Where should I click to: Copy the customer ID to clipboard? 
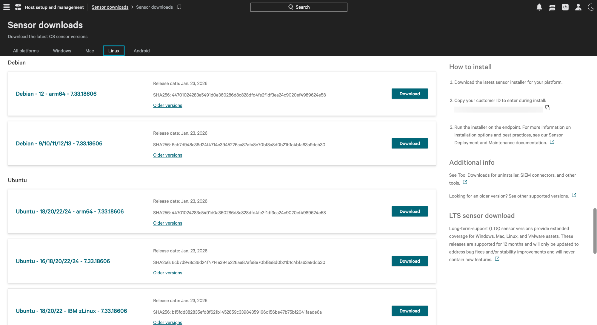pyautogui.click(x=548, y=108)
